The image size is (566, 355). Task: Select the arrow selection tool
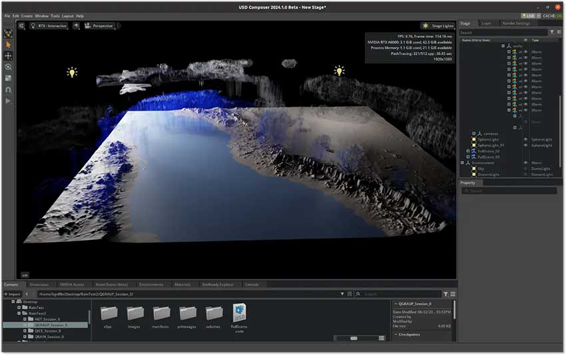tap(9, 45)
